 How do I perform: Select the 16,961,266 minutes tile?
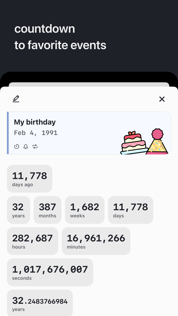coord(96,241)
